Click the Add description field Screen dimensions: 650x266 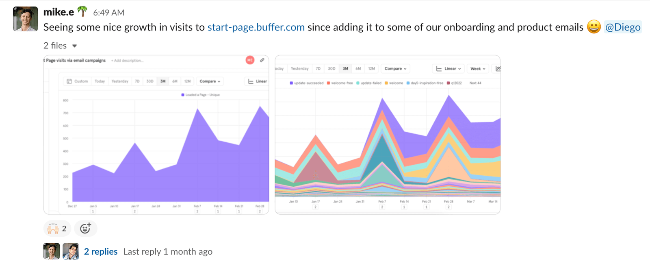[127, 61]
